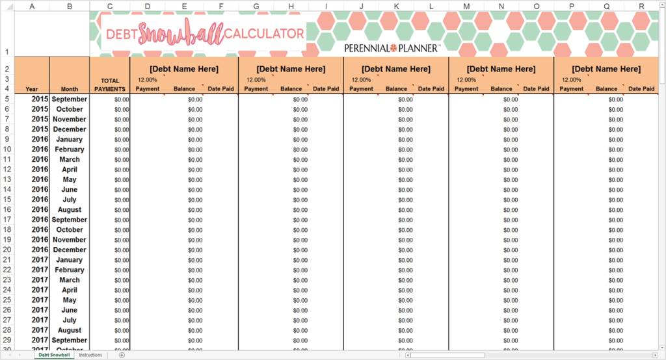666x360 pixels.
Task: Select column C header
Action: pyautogui.click(x=110, y=6)
